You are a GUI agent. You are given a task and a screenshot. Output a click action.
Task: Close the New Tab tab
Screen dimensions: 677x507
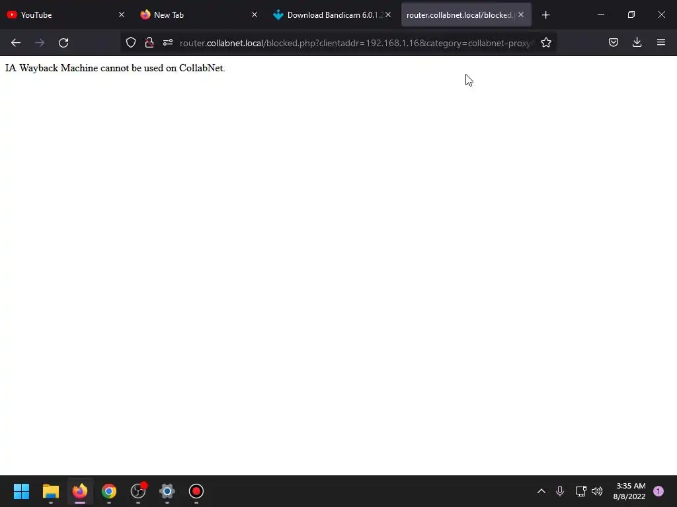[x=255, y=15]
